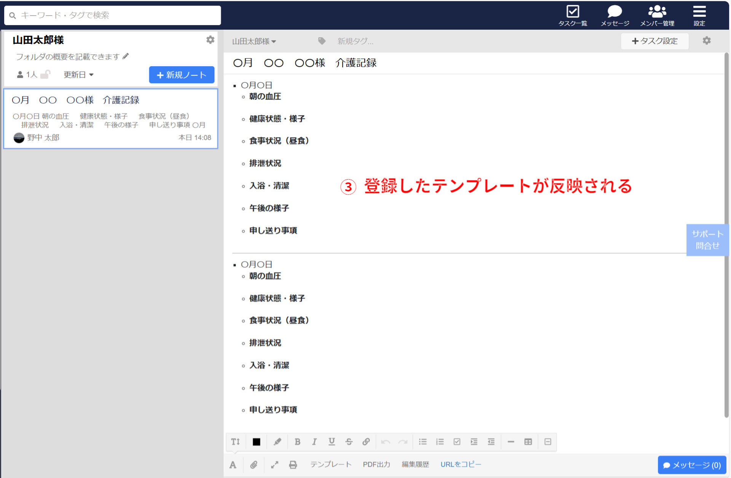Screen dimensions: 731x478
Task: Toggle underline formatting in editor
Action: (x=332, y=441)
